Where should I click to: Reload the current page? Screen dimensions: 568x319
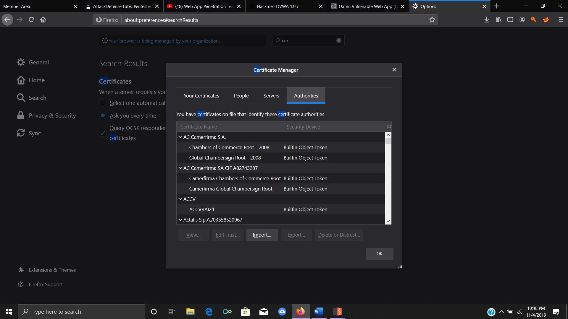tap(31, 20)
